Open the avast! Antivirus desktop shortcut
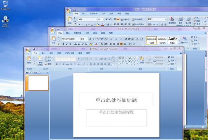Screen dimensions: 208x140 (x=6, y=21)
